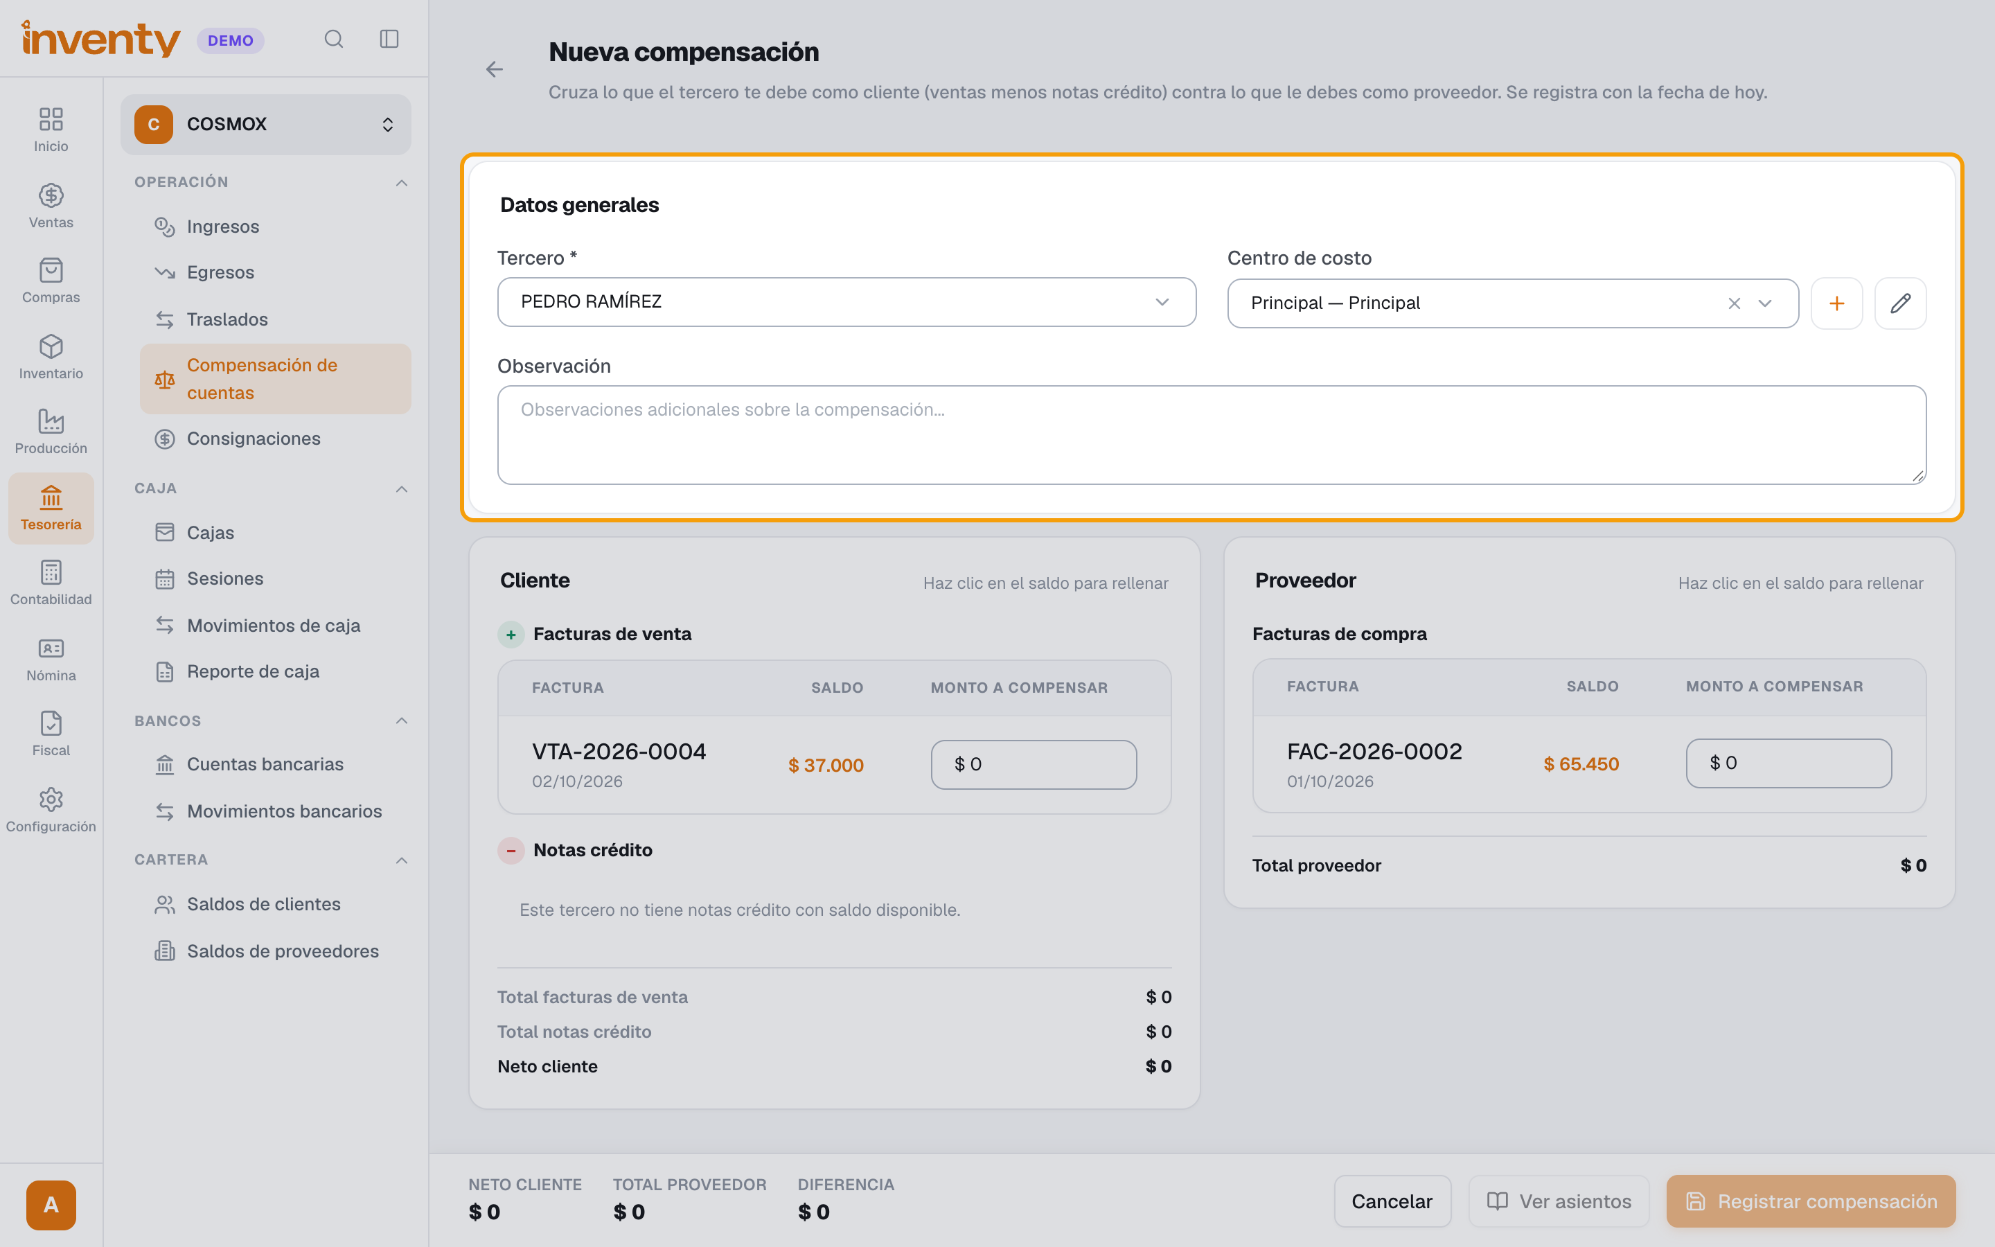This screenshot has height=1247, width=1995.
Task: Edit the centro de costo with the pencil icon
Action: (x=1900, y=303)
